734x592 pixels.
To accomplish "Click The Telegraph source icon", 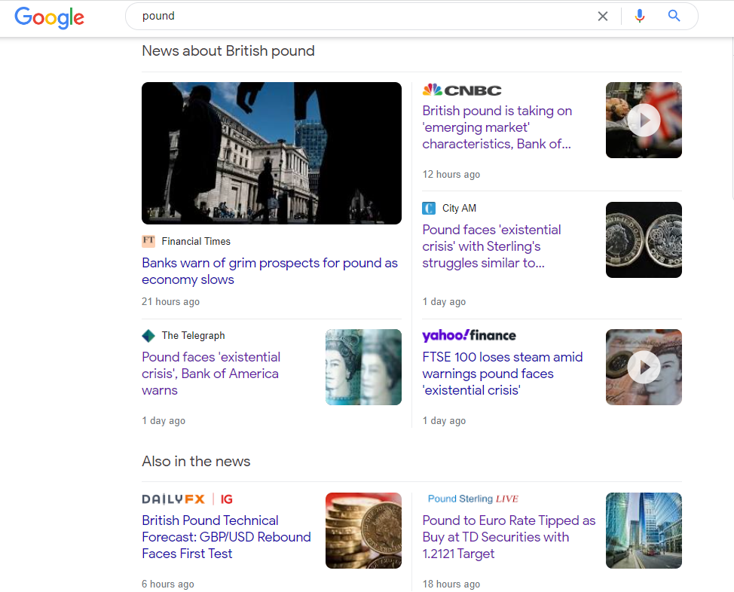I will [148, 336].
